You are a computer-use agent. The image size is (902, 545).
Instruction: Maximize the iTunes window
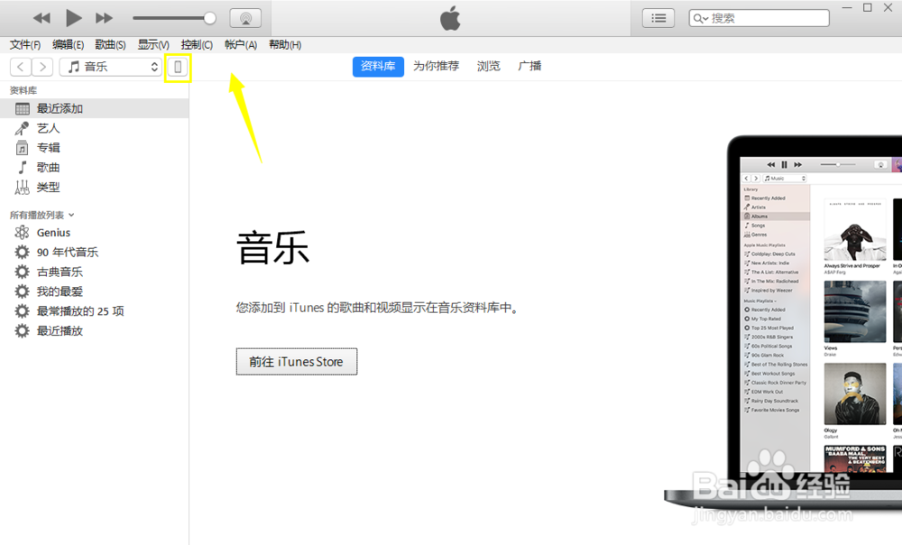click(868, 7)
